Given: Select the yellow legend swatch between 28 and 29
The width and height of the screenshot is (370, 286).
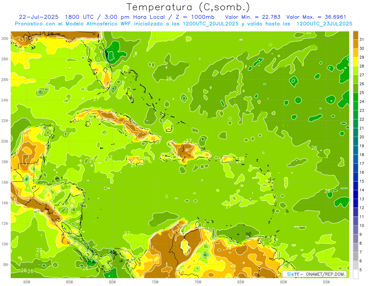Looking at the screenshot, I should 356,62.
